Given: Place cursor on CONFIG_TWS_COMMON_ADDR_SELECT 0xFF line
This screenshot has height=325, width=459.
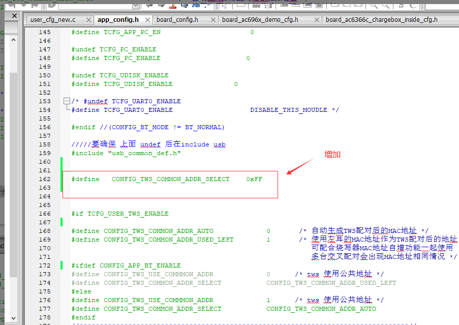Looking at the screenshot, I should point(167,179).
